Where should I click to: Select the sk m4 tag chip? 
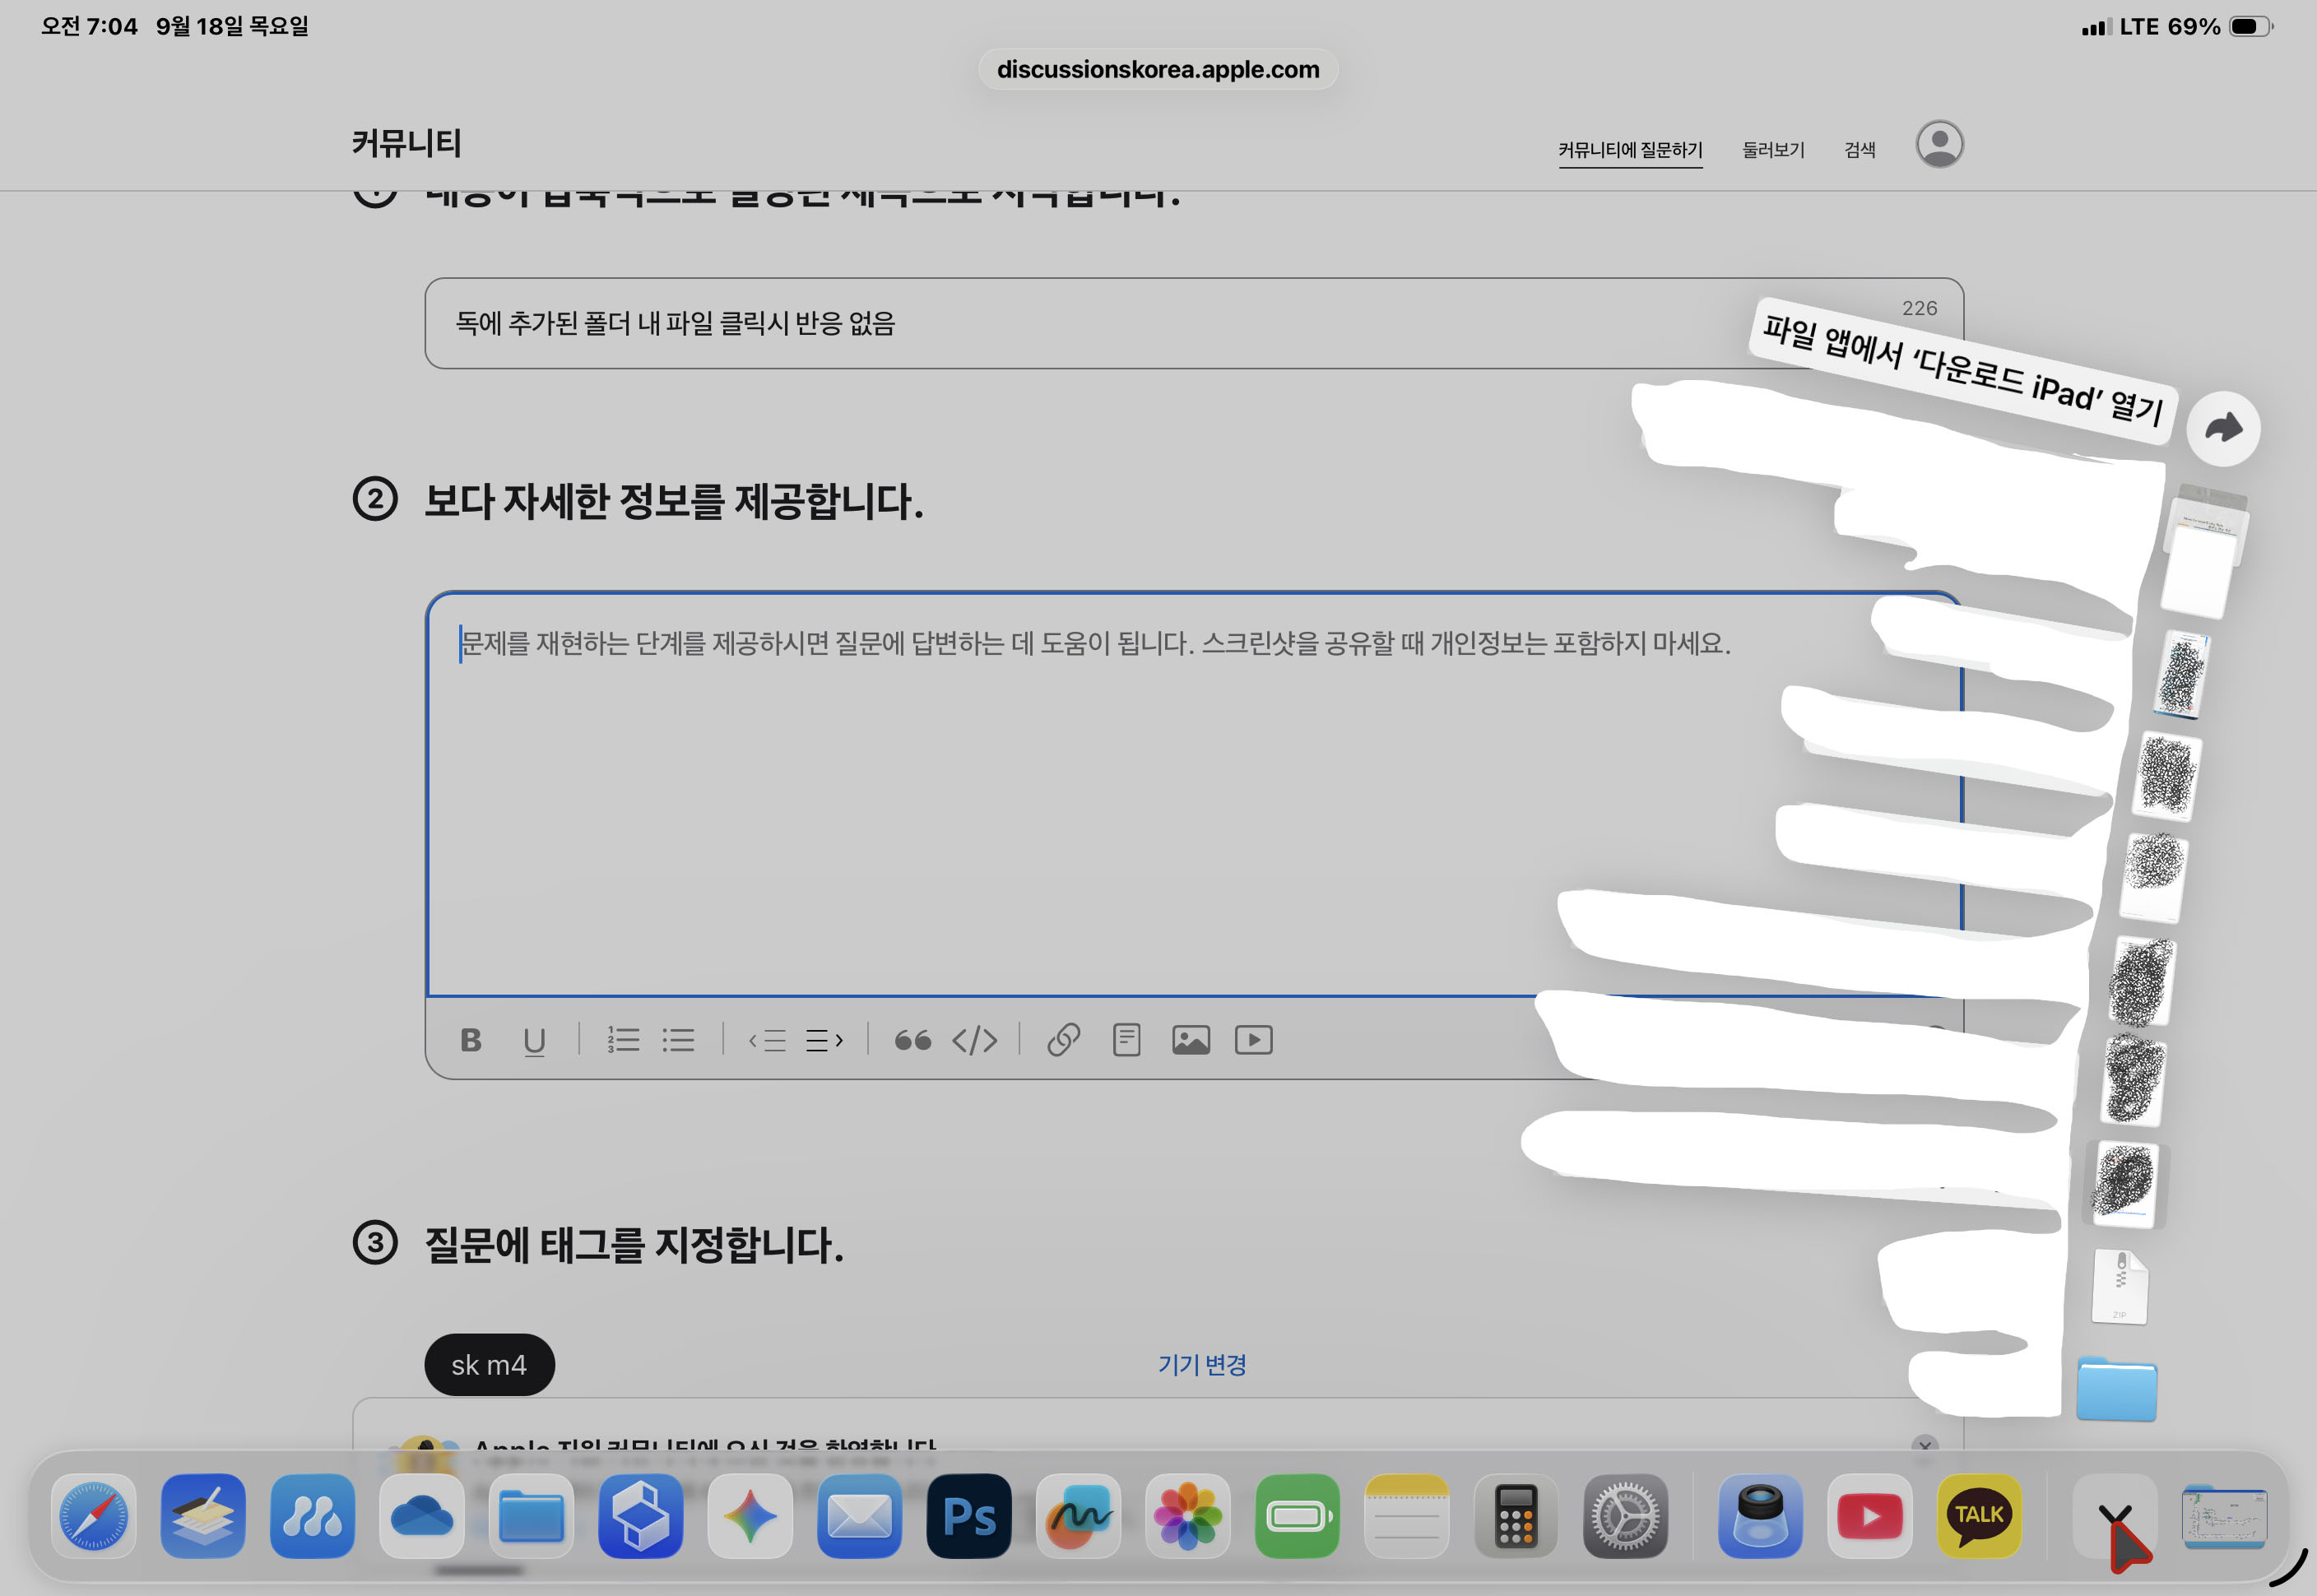(x=489, y=1364)
